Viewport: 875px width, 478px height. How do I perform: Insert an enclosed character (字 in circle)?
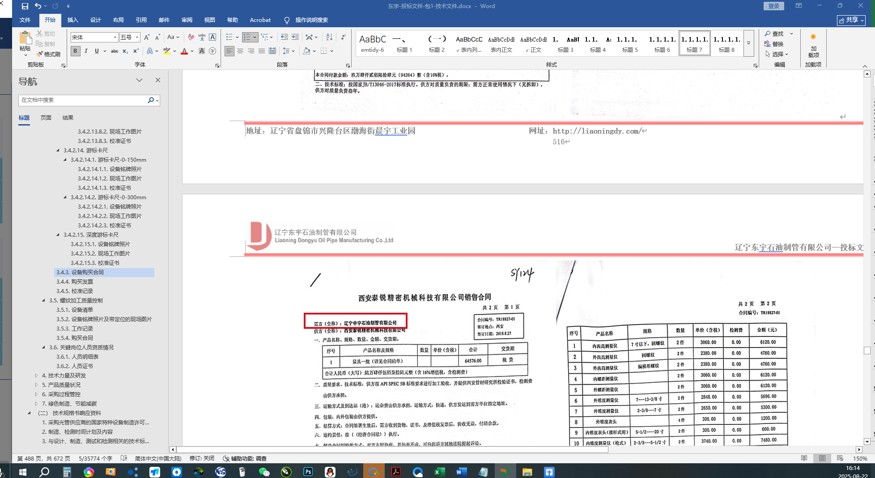click(x=212, y=51)
